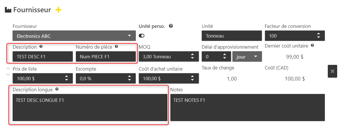The height and width of the screenshot is (132, 348).
Task: Toggle the Unité perso. switch
Action: pos(142,36)
